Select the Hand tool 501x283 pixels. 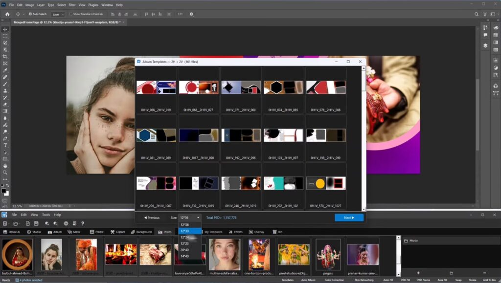point(5,166)
